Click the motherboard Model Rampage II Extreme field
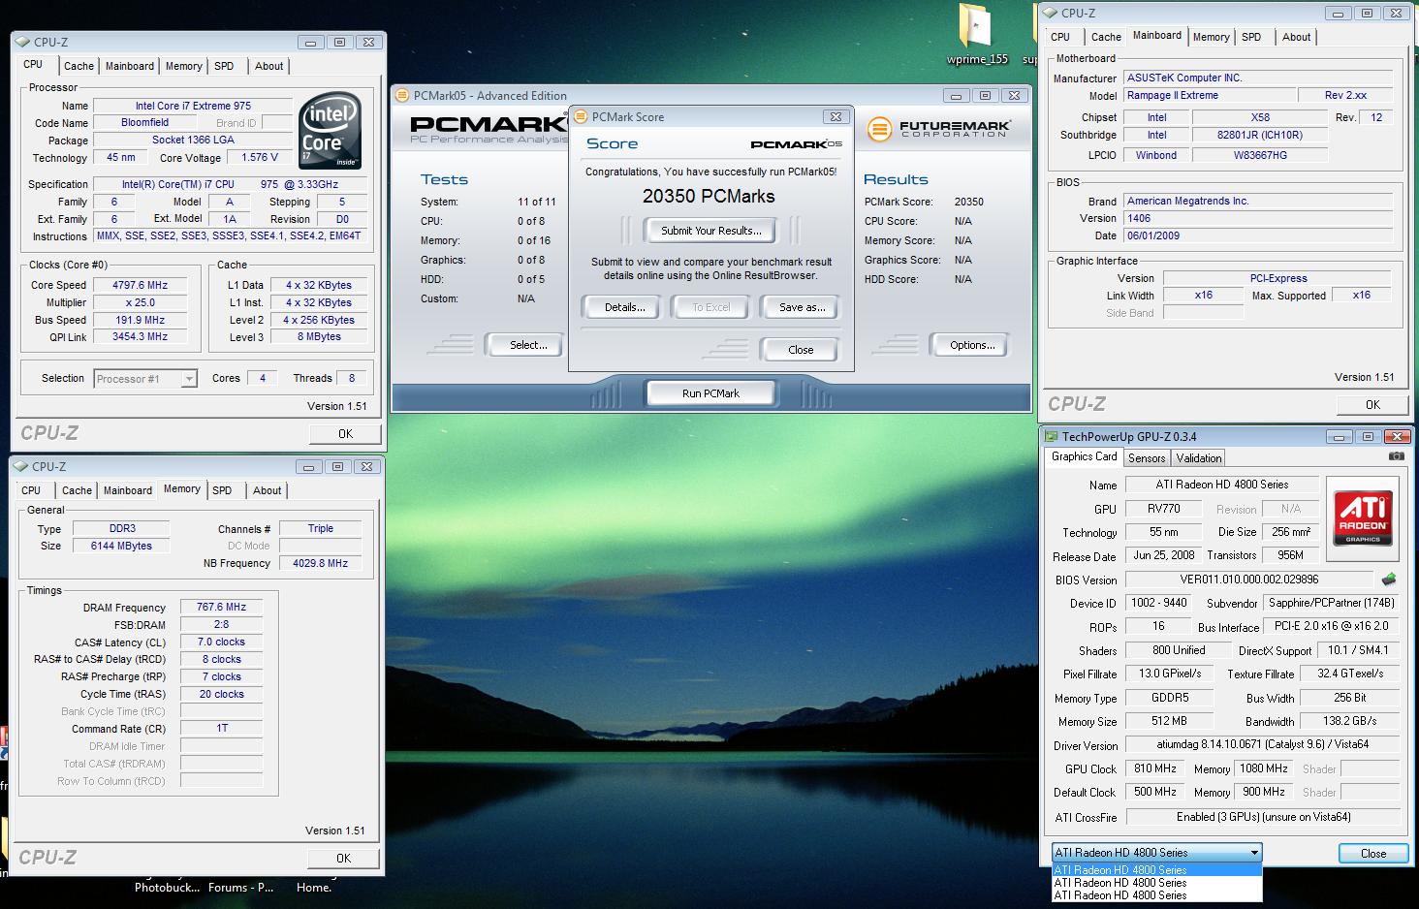 1210,95
